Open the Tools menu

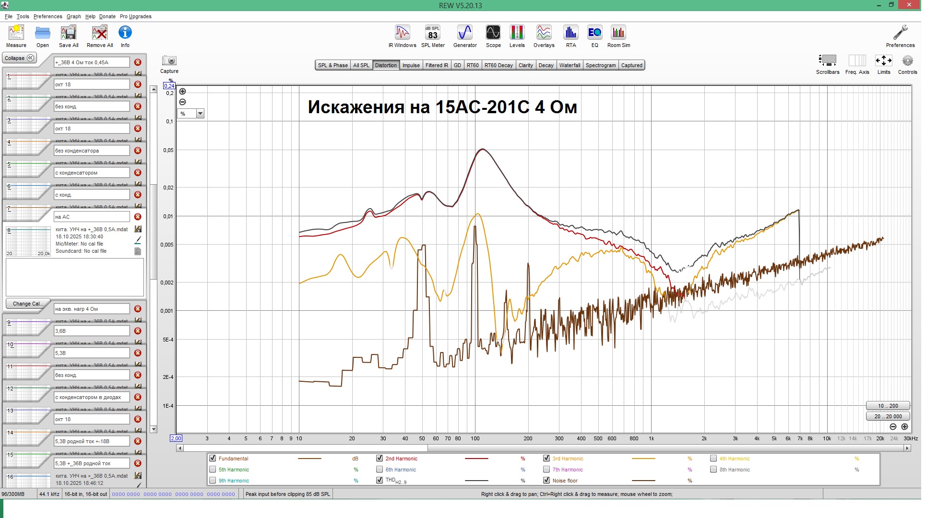[x=22, y=16]
